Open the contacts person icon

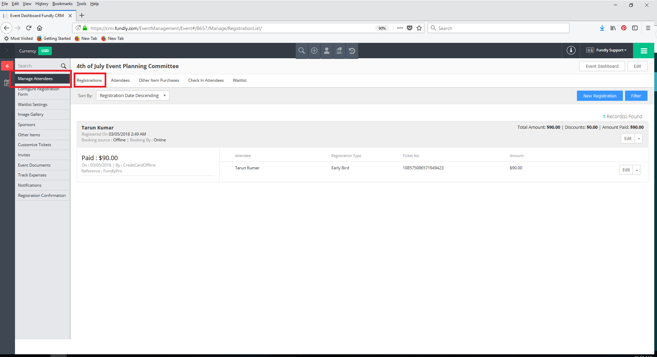[326, 50]
